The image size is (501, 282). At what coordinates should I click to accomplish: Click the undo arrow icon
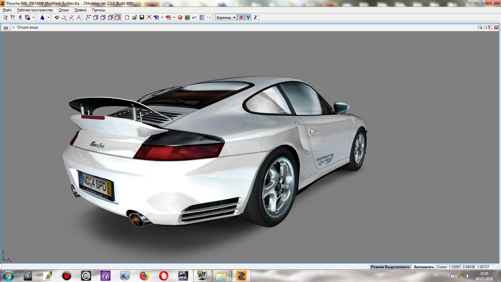(194, 18)
